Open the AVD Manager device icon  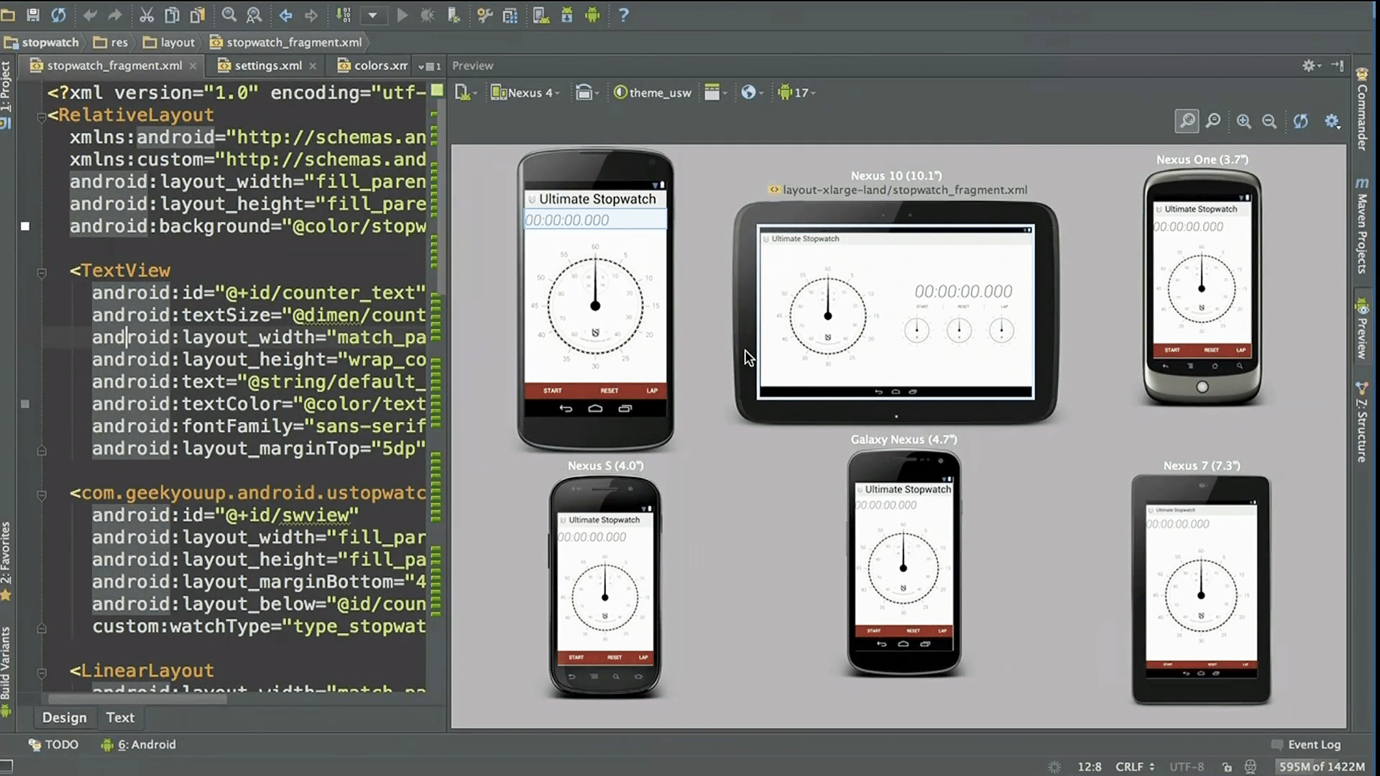coord(540,14)
